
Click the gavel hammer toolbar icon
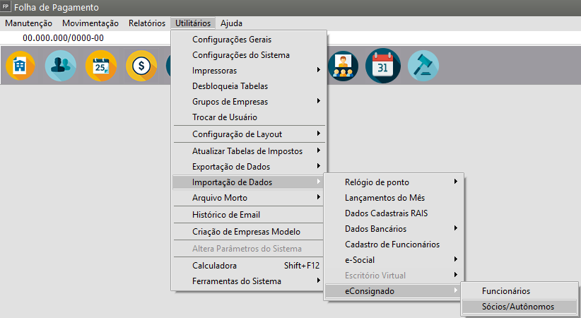coord(423,66)
